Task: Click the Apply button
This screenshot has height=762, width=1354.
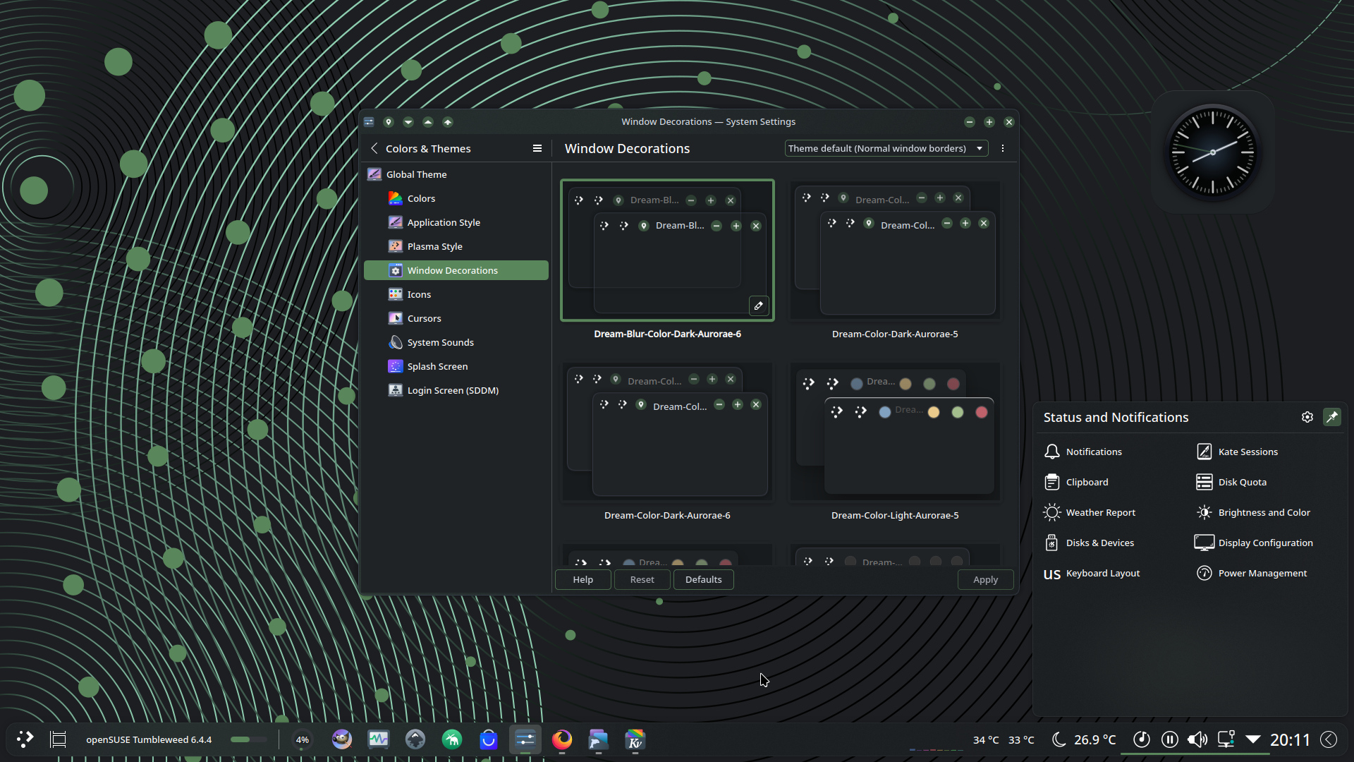Action: click(x=986, y=579)
